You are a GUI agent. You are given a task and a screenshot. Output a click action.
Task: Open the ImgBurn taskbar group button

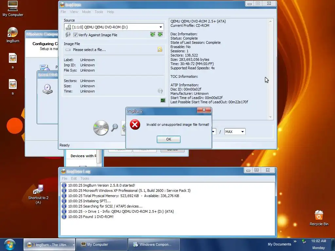[x=49, y=244]
